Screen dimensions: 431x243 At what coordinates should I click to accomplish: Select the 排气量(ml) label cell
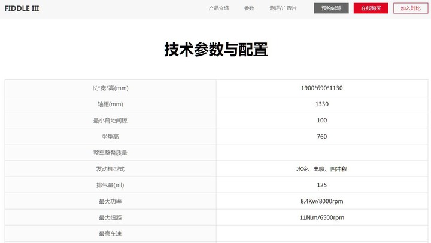pos(110,185)
